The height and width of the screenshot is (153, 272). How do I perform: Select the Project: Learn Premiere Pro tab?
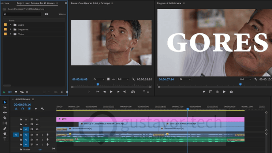(x=36, y=3)
